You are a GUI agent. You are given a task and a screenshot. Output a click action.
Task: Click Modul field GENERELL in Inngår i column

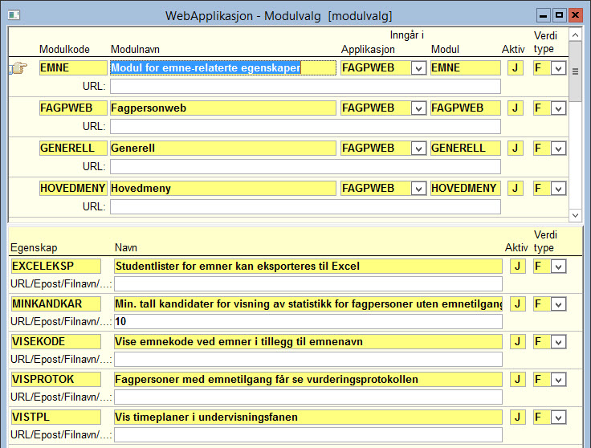(466, 148)
